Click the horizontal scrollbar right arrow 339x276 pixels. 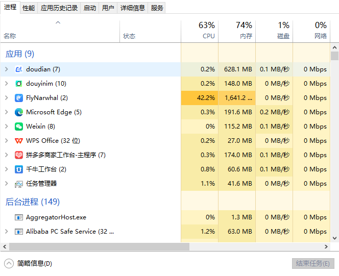[326, 246]
